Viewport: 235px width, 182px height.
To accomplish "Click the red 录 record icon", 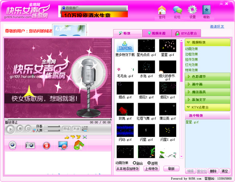I will [x=46, y=146].
